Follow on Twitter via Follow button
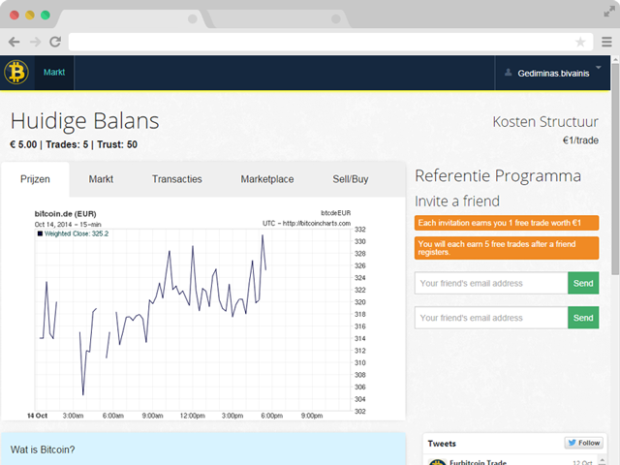The width and height of the screenshot is (620, 465). [583, 443]
